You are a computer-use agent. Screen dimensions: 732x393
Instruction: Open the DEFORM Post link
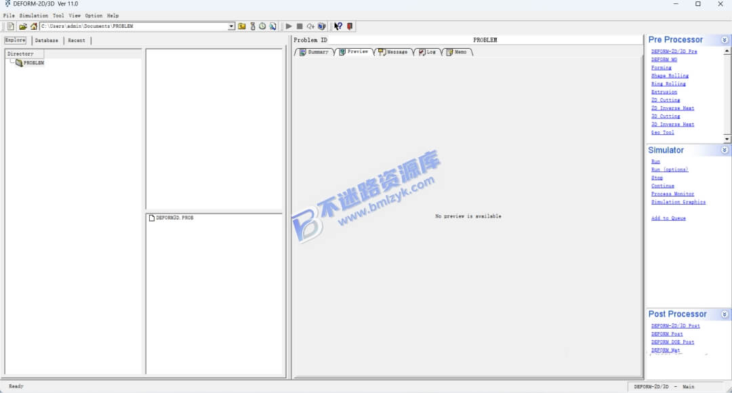667,334
